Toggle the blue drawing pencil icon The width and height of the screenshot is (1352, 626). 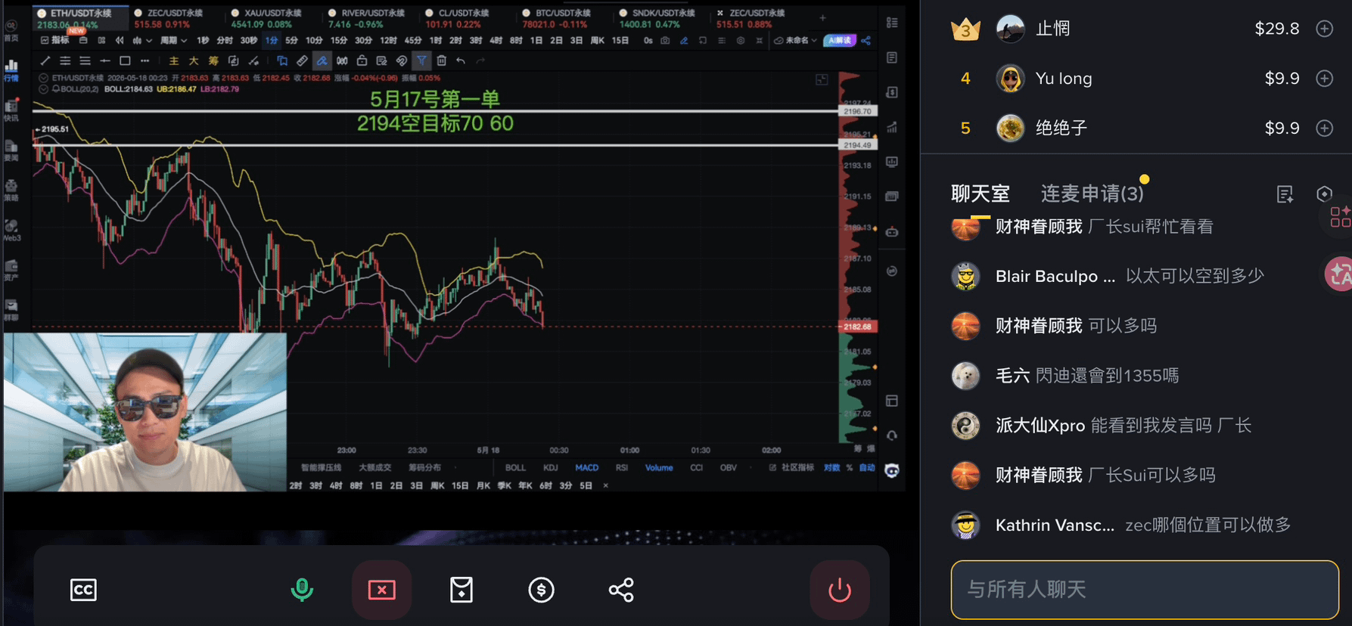pyautogui.click(x=684, y=40)
